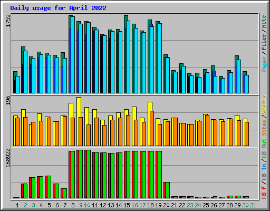270x211 pixels.
Task: Click the green kB bar for day 14
Action: click(x=120, y=176)
